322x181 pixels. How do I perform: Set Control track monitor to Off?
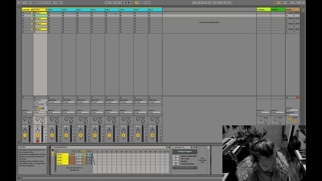[x=42, y=109]
